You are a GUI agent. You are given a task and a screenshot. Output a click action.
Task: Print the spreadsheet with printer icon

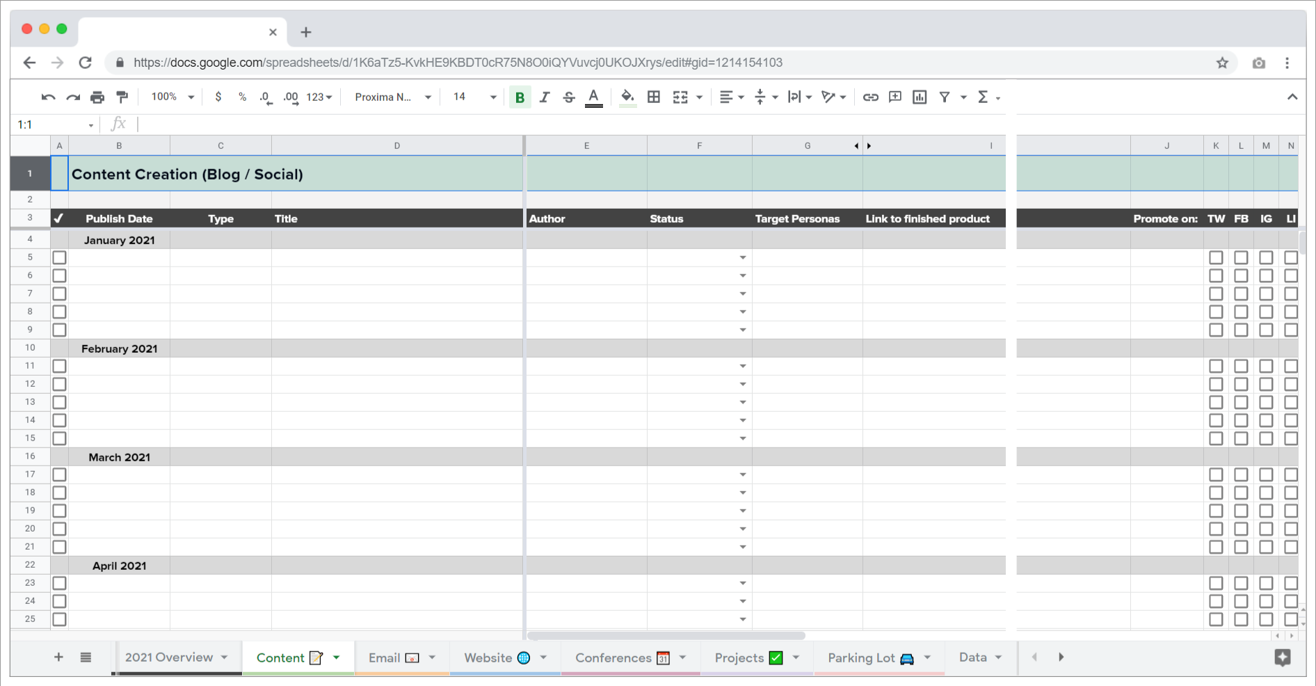(97, 97)
